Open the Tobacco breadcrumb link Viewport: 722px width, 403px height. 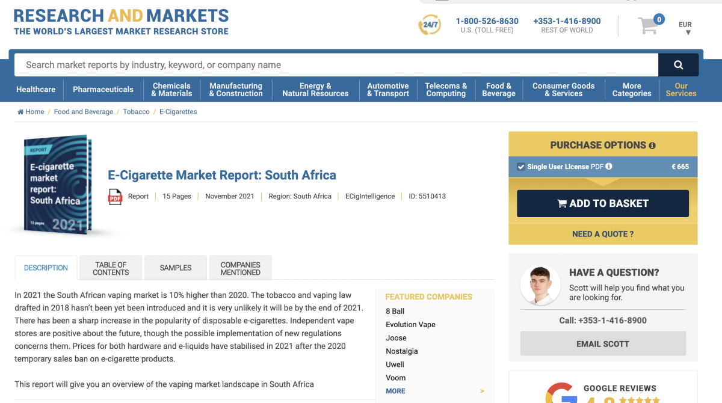tap(136, 112)
